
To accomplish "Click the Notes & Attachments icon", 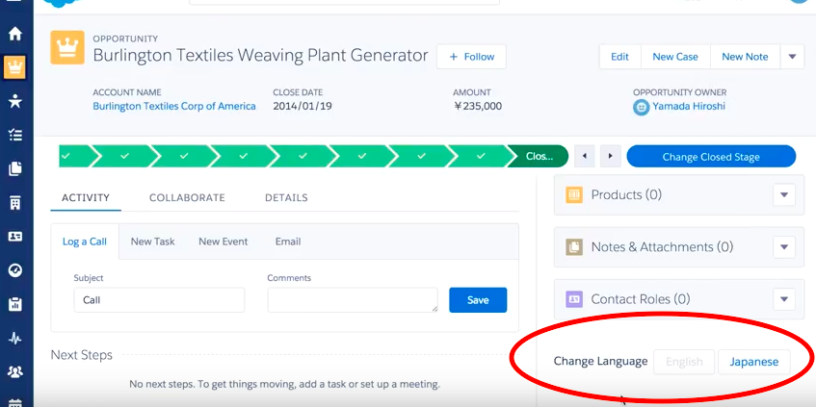I will tap(573, 247).
